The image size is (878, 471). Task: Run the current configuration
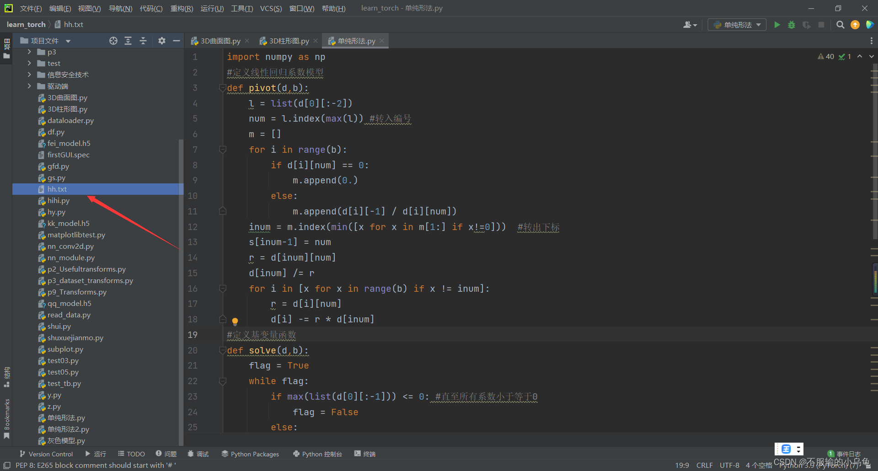pos(777,25)
